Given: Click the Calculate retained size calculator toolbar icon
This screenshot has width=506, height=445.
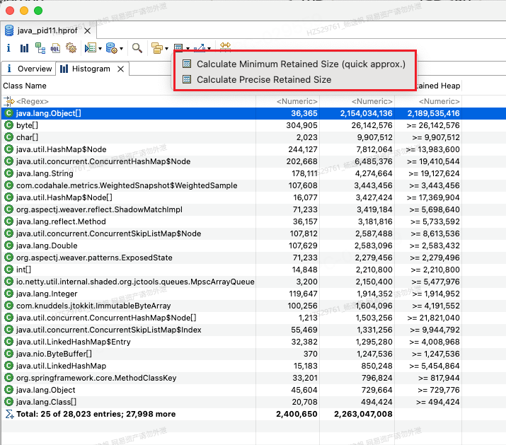Looking at the screenshot, I should click(x=178, y=48).
